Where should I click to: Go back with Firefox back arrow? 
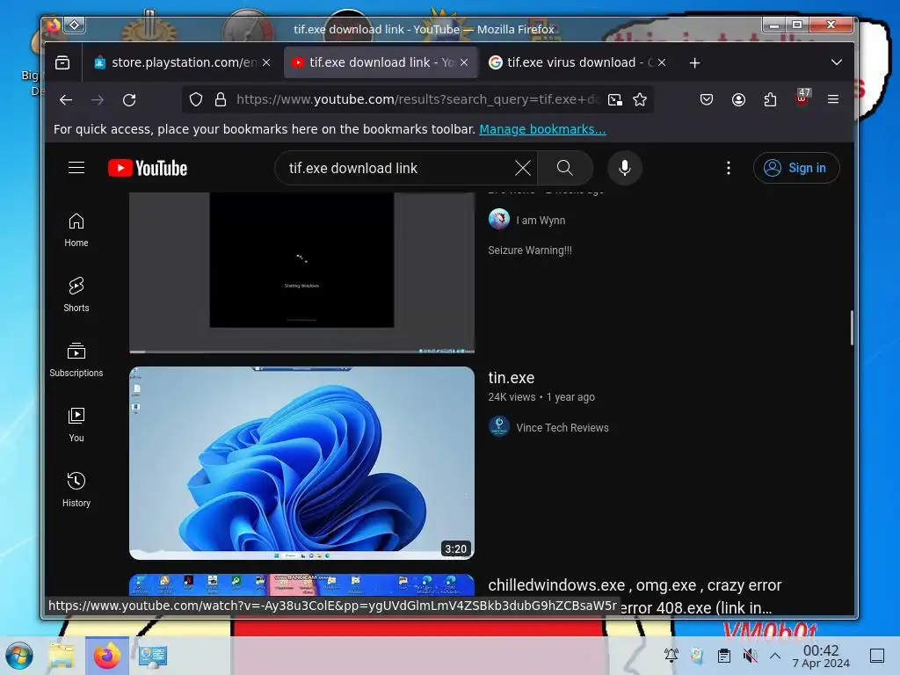click(66, 100)
